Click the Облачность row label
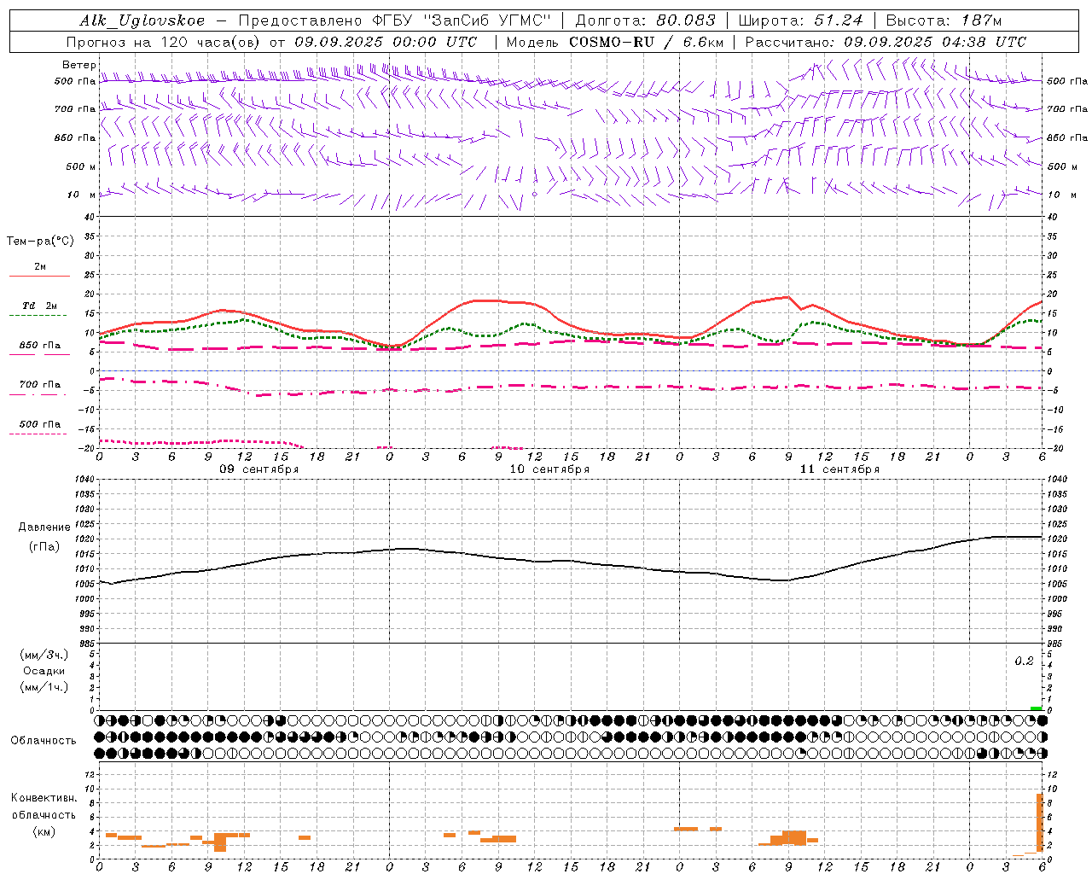Viewport: 1092px width, 874px height. tap(44, 740)
